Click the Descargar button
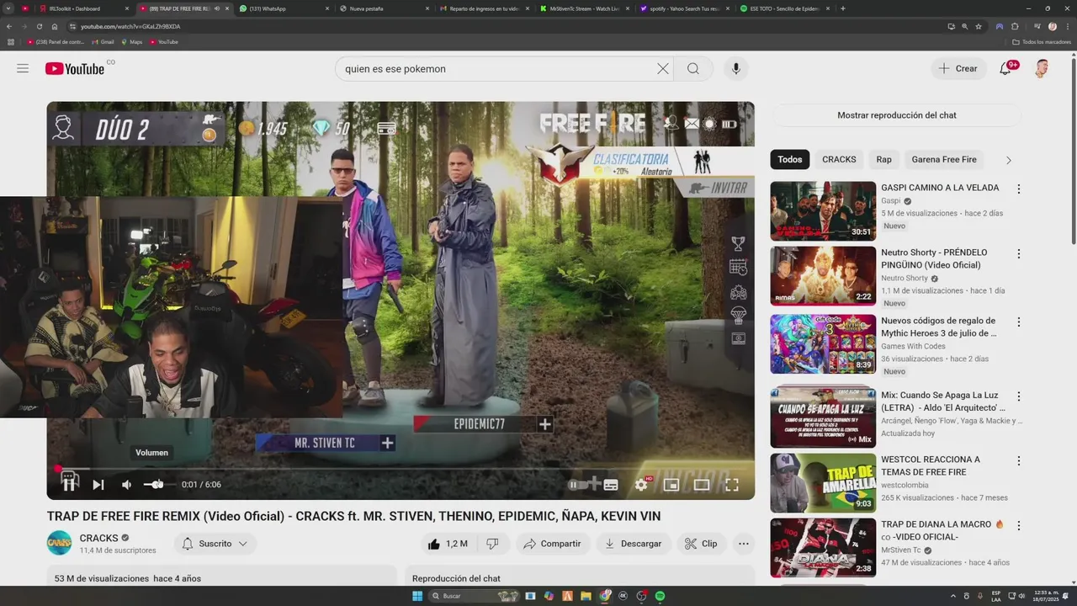This screenshot has height=606, width=1077. click(x=634, y=544)
